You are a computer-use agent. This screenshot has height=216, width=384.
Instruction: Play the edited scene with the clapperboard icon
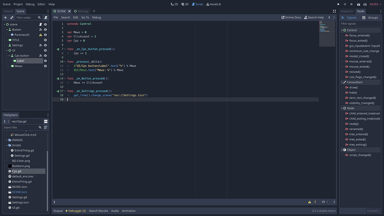358,4
